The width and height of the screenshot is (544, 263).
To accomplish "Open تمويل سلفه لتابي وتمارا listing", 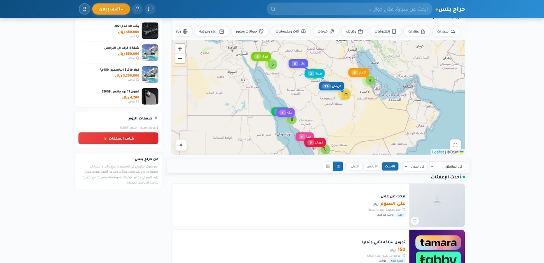I will click(x=384, y=242).
